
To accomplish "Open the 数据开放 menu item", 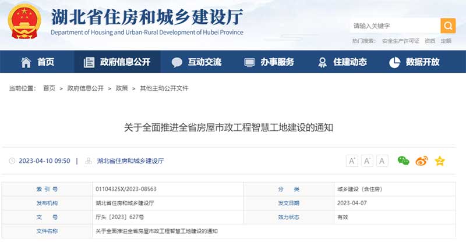I will point(414,62).
